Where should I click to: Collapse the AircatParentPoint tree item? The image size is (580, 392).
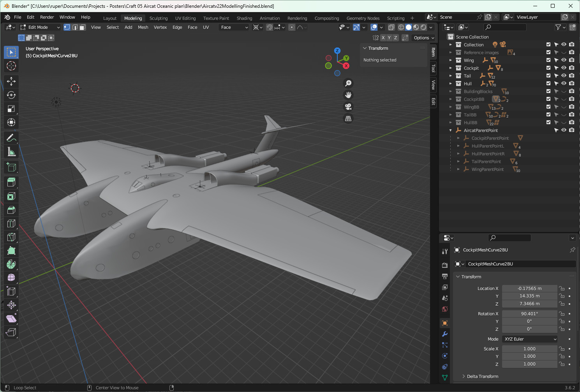tap(451, 130)
